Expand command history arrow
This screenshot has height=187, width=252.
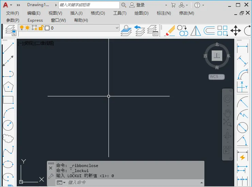202,183
